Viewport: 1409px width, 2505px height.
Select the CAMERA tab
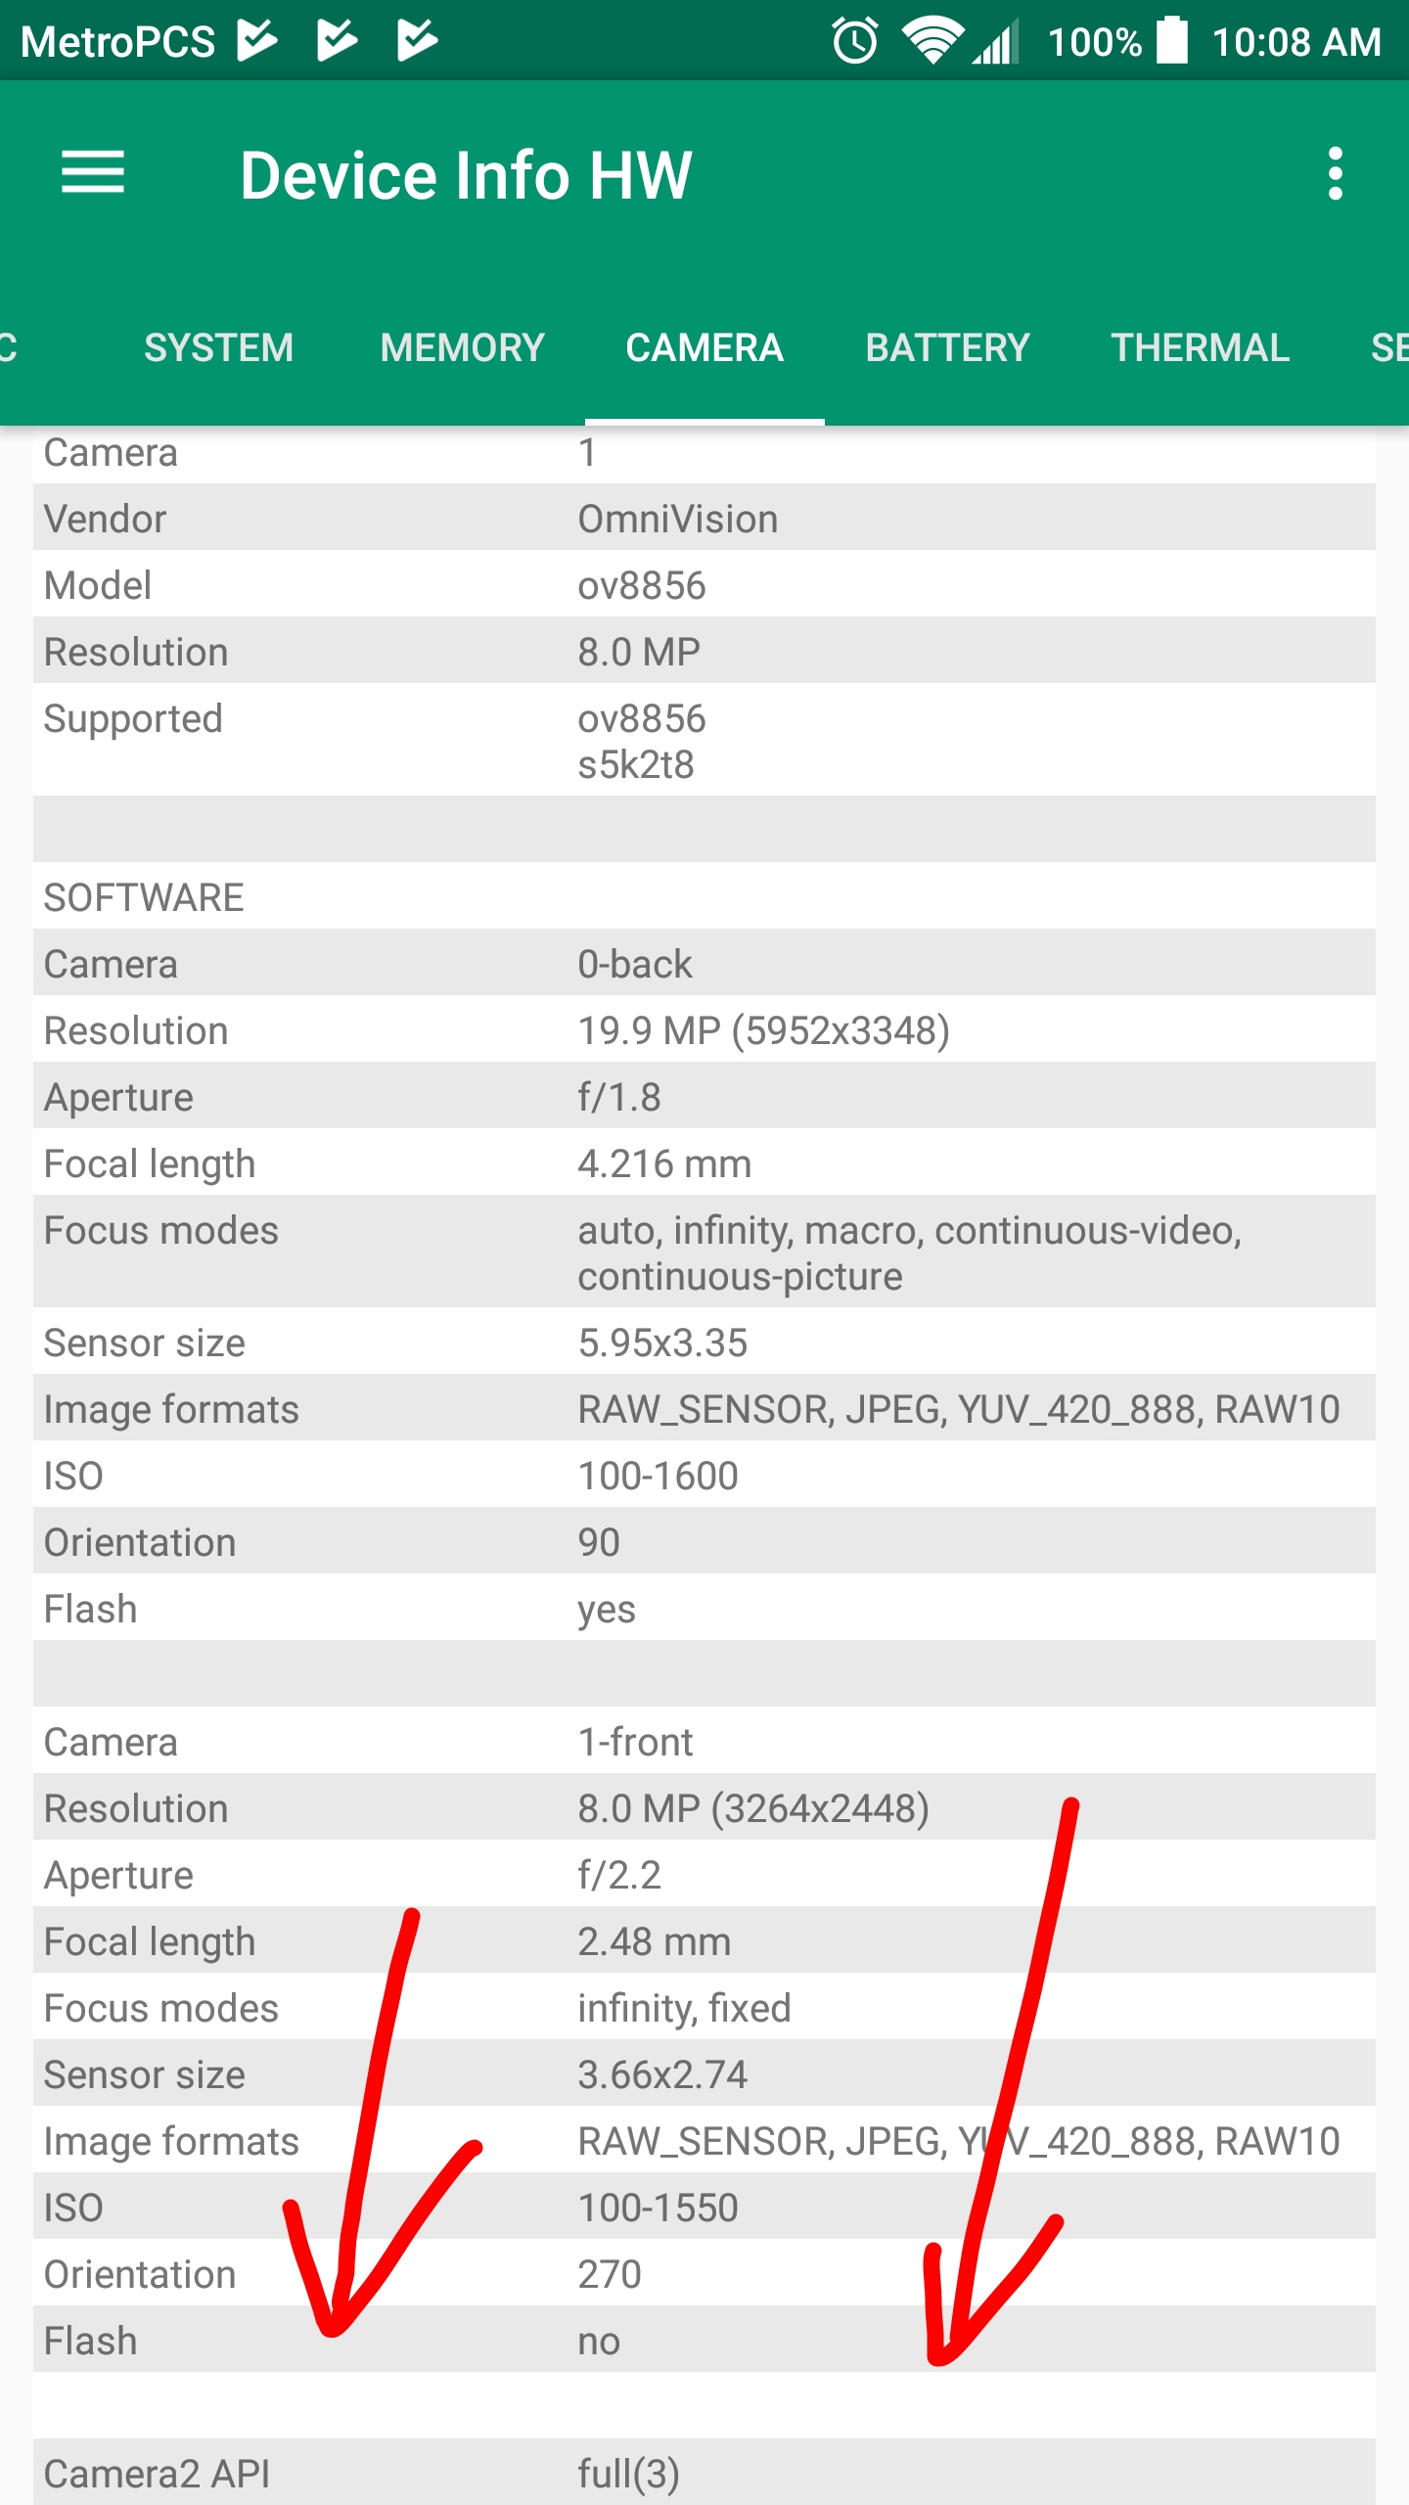(x=704, y=348)
